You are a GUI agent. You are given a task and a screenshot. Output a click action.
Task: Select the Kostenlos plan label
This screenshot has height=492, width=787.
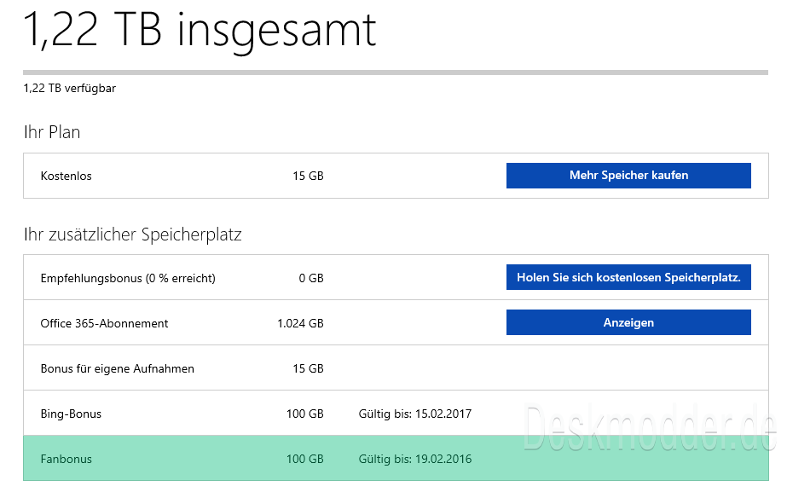(67, 177)
